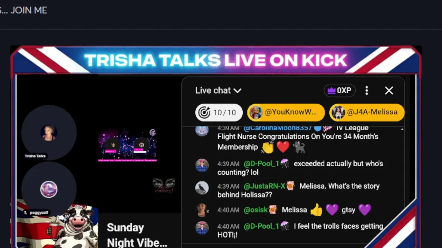Select the @J4A-Melissa highlighted member chip

(367, 112)
